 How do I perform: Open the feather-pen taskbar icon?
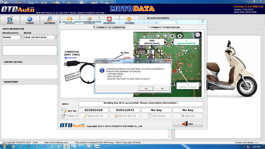(51, 147)
